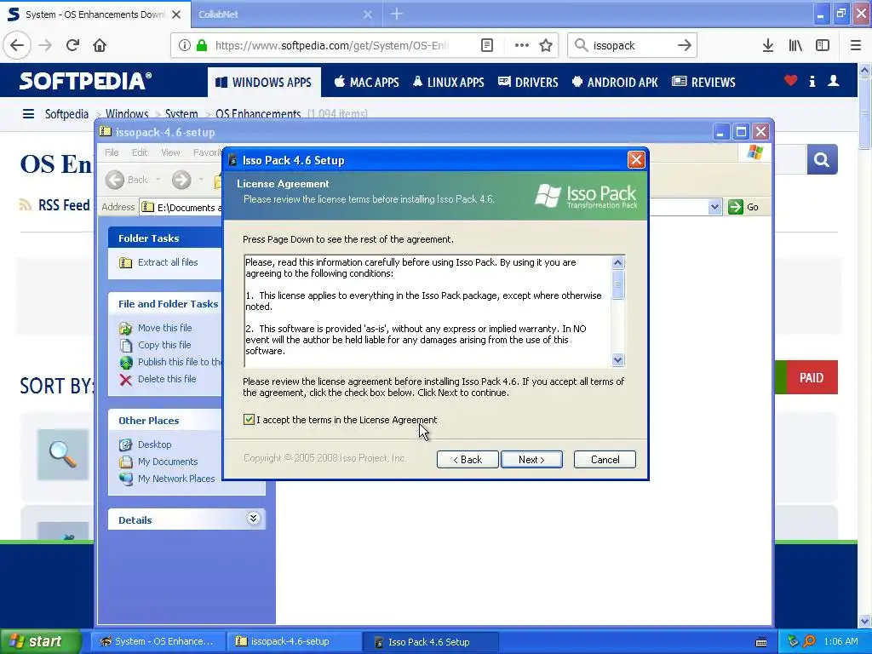Bookmark this page with star icon
Viewport: 872px width, 654px height.
coord(546,45)
